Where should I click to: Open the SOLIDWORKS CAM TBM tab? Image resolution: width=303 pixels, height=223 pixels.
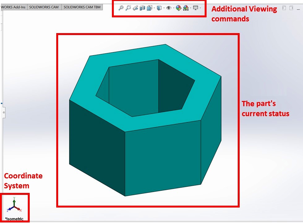click(x=82, y=7)
